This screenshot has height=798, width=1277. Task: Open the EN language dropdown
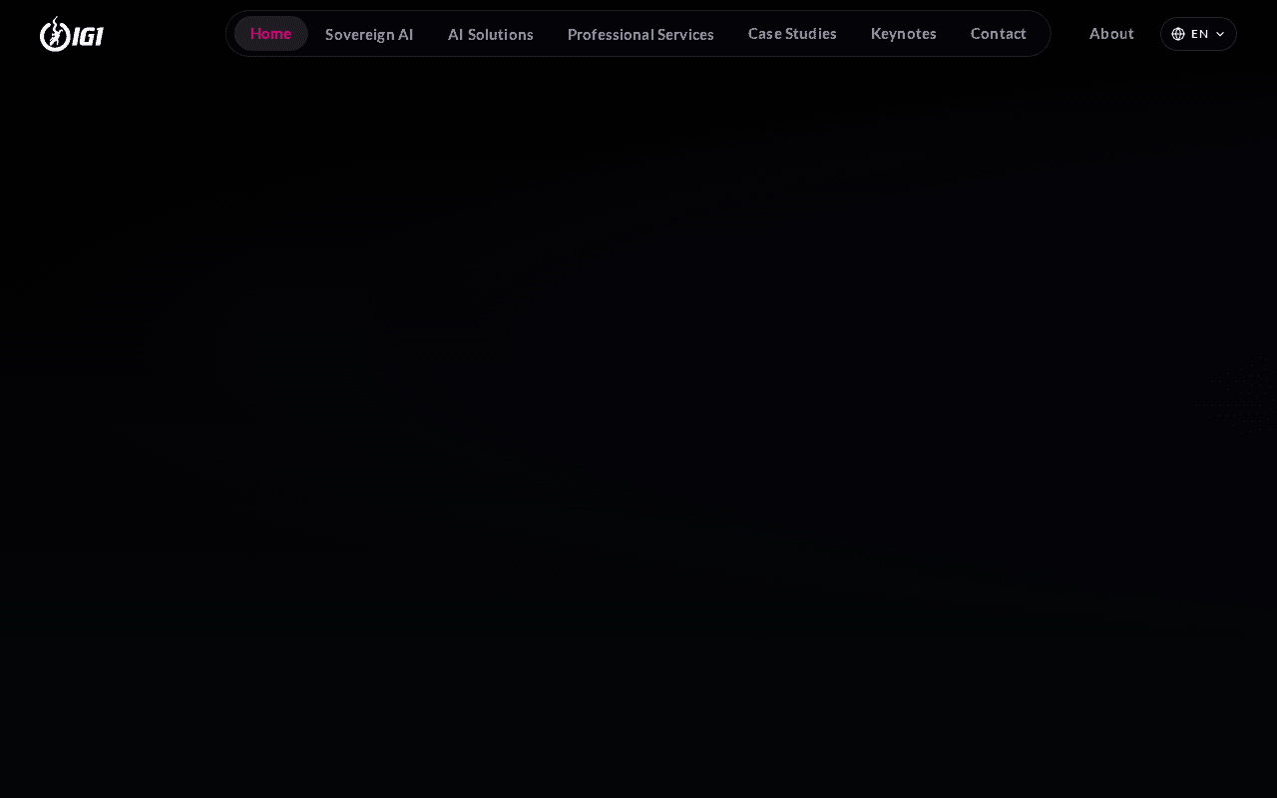(x=1198, y=34)
